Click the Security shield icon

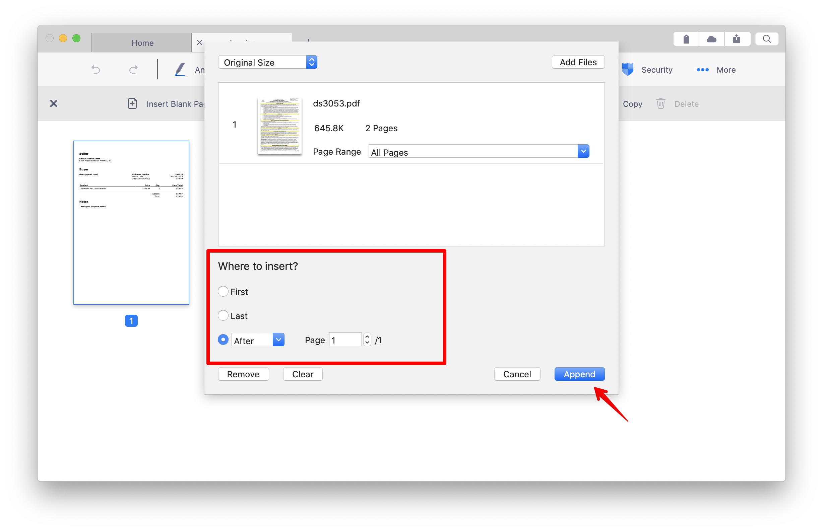tap(627, 70)
